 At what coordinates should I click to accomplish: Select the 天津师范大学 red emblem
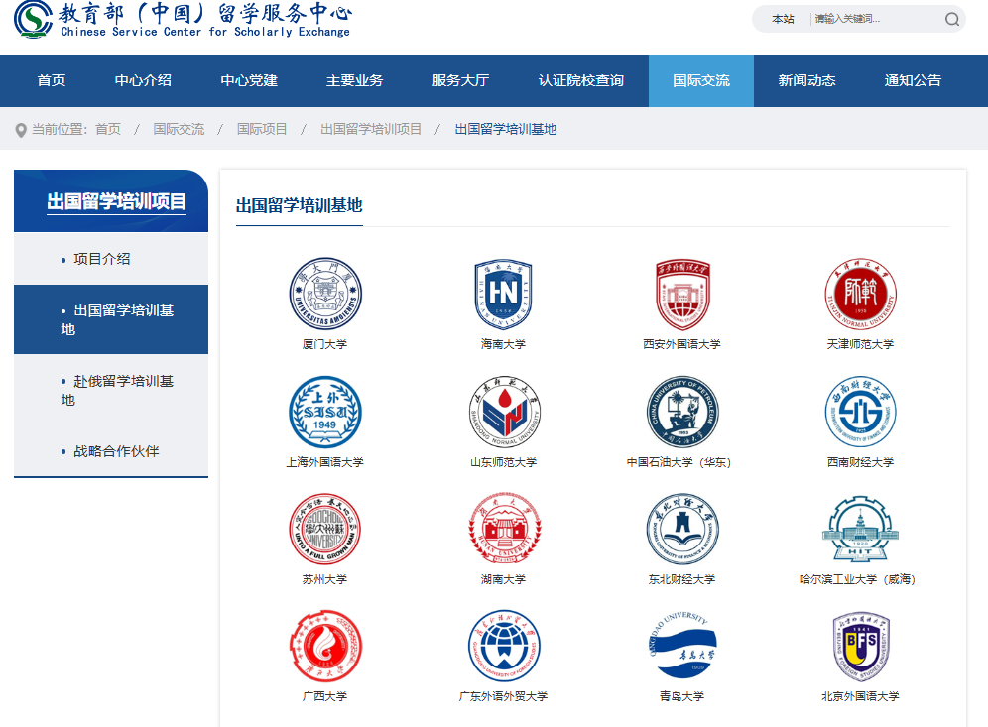(860, 294)
